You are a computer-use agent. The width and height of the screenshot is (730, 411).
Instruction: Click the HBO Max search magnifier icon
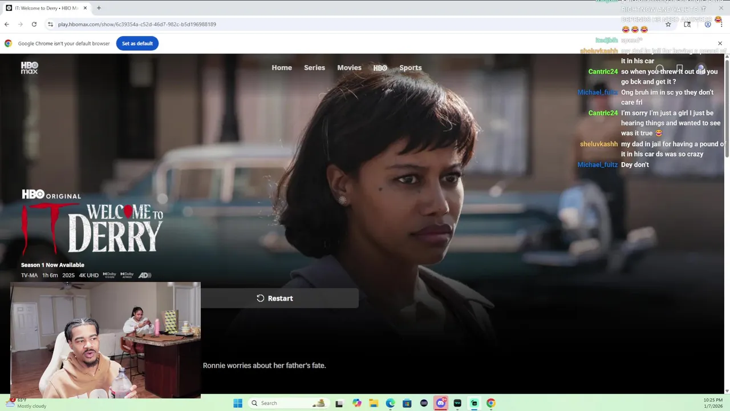coord(660,68)
